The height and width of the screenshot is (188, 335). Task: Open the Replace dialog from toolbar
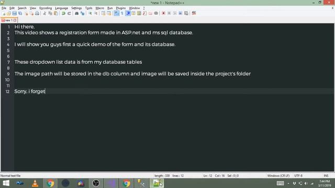pos(83,13)
